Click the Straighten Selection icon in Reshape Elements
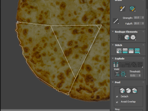The width and height of the screenshot is (148, 111). [x=121, y=37]
